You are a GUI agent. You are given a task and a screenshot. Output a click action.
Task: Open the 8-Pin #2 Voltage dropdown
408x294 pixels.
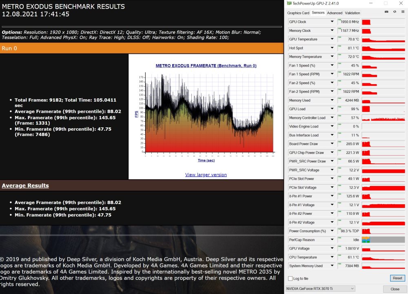tap(332, 223)
